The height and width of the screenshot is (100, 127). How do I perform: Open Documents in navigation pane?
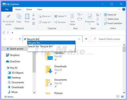pyautogui.click(x=16, y=82)
